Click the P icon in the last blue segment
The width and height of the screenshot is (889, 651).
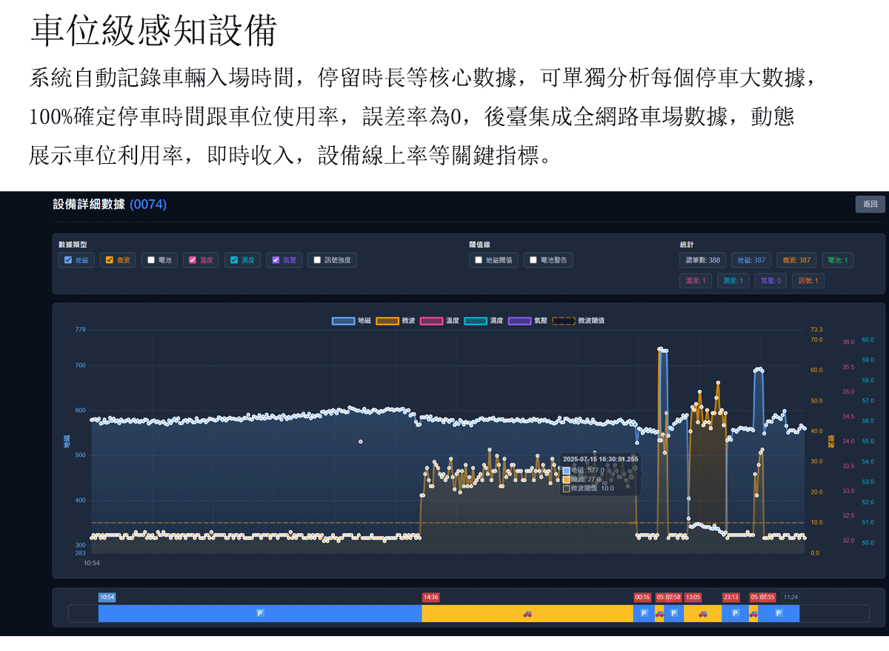point(779,613)
